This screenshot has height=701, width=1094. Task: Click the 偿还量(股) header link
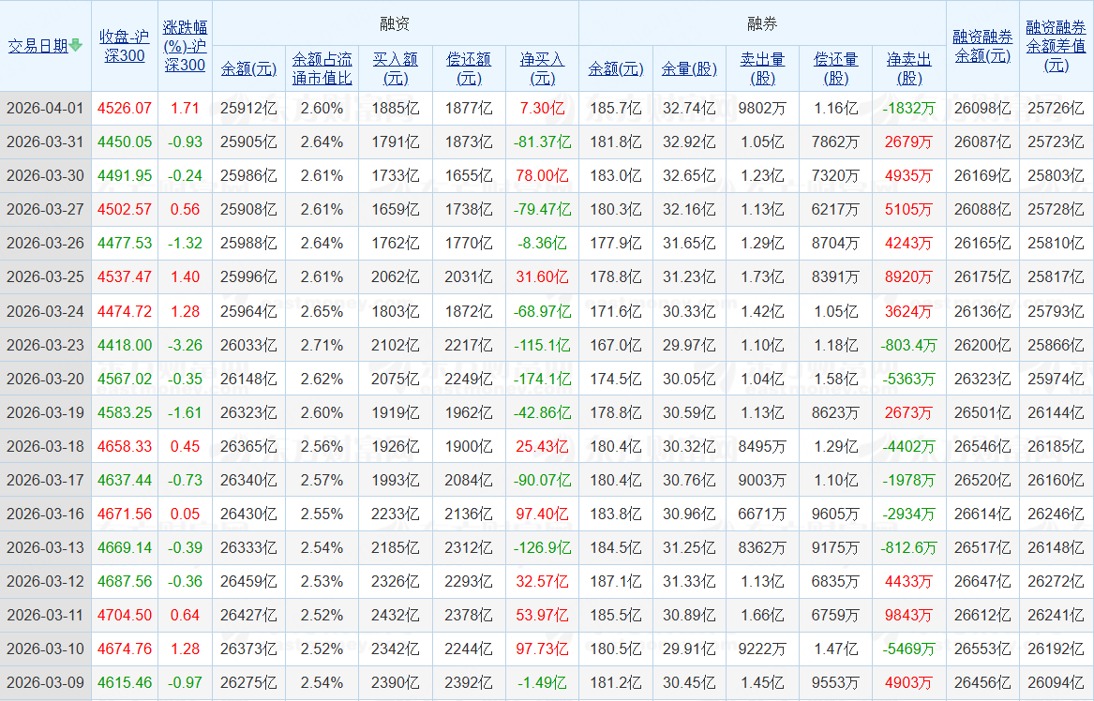click(835, 68)
